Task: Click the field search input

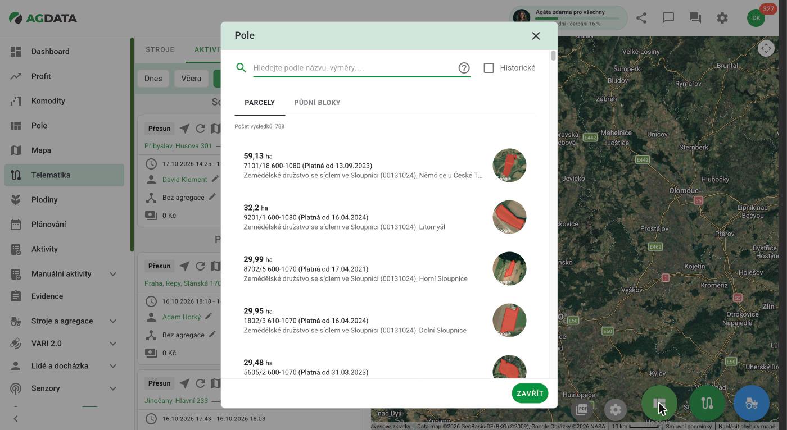Action: tap(354, 68)
